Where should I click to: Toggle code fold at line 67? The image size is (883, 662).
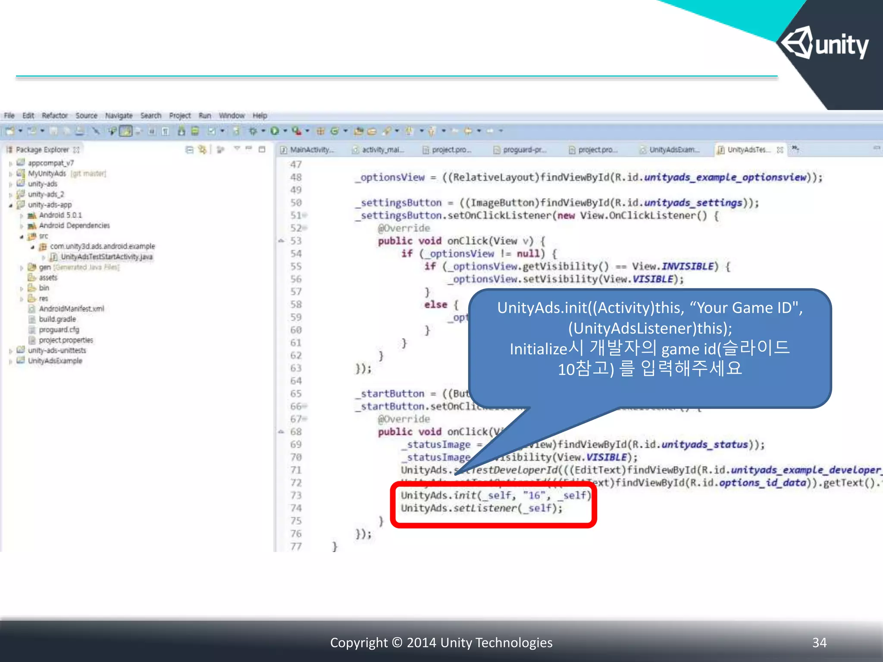click(305, 418)
